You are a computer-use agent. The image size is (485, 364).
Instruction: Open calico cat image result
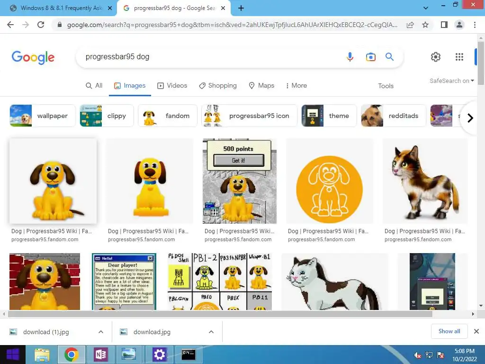coord(425,181)
